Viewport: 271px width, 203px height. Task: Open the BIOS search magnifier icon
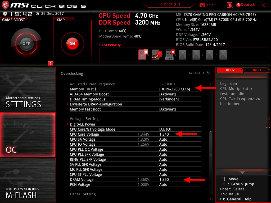(229, 5)
